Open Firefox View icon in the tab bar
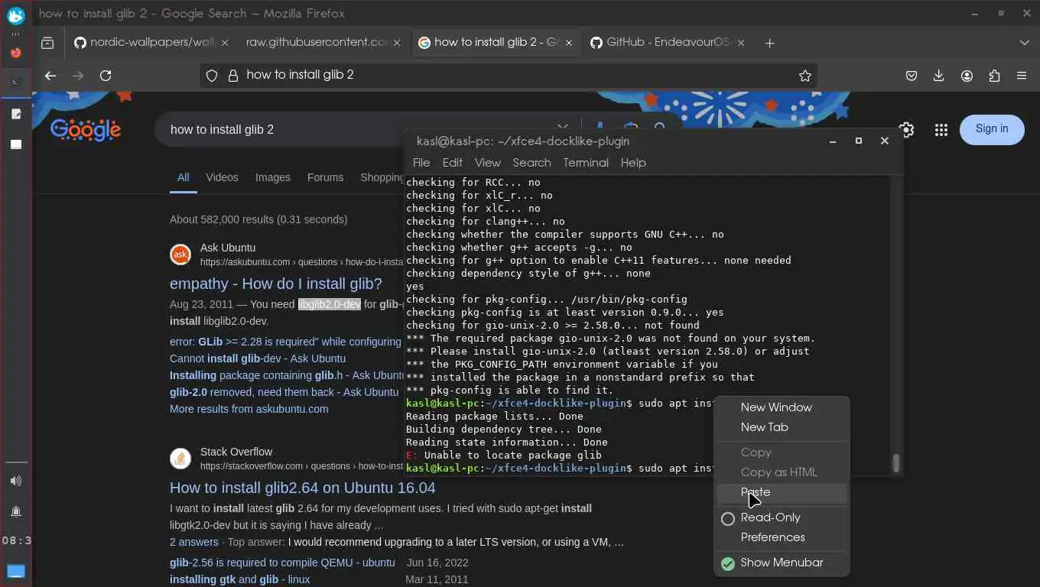This screenshot has height=587, width=1040. (x=47, y=43)
